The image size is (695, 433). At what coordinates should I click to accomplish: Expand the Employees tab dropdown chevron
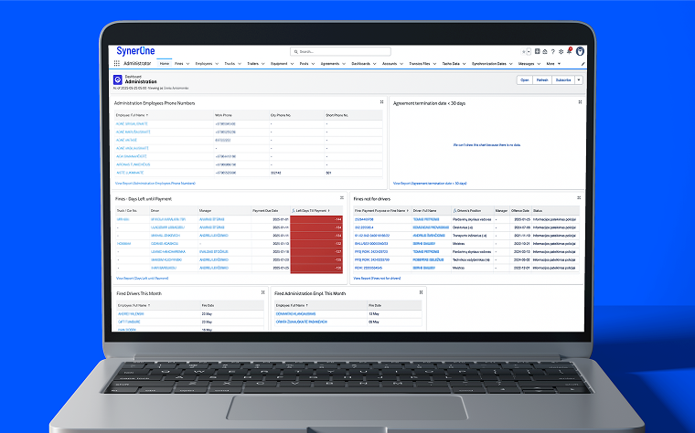(x=217, y=64)
